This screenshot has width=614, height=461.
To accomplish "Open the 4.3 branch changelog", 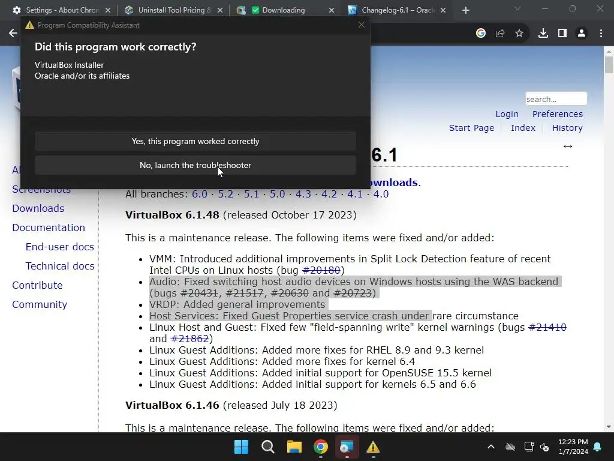I will 303,194.
